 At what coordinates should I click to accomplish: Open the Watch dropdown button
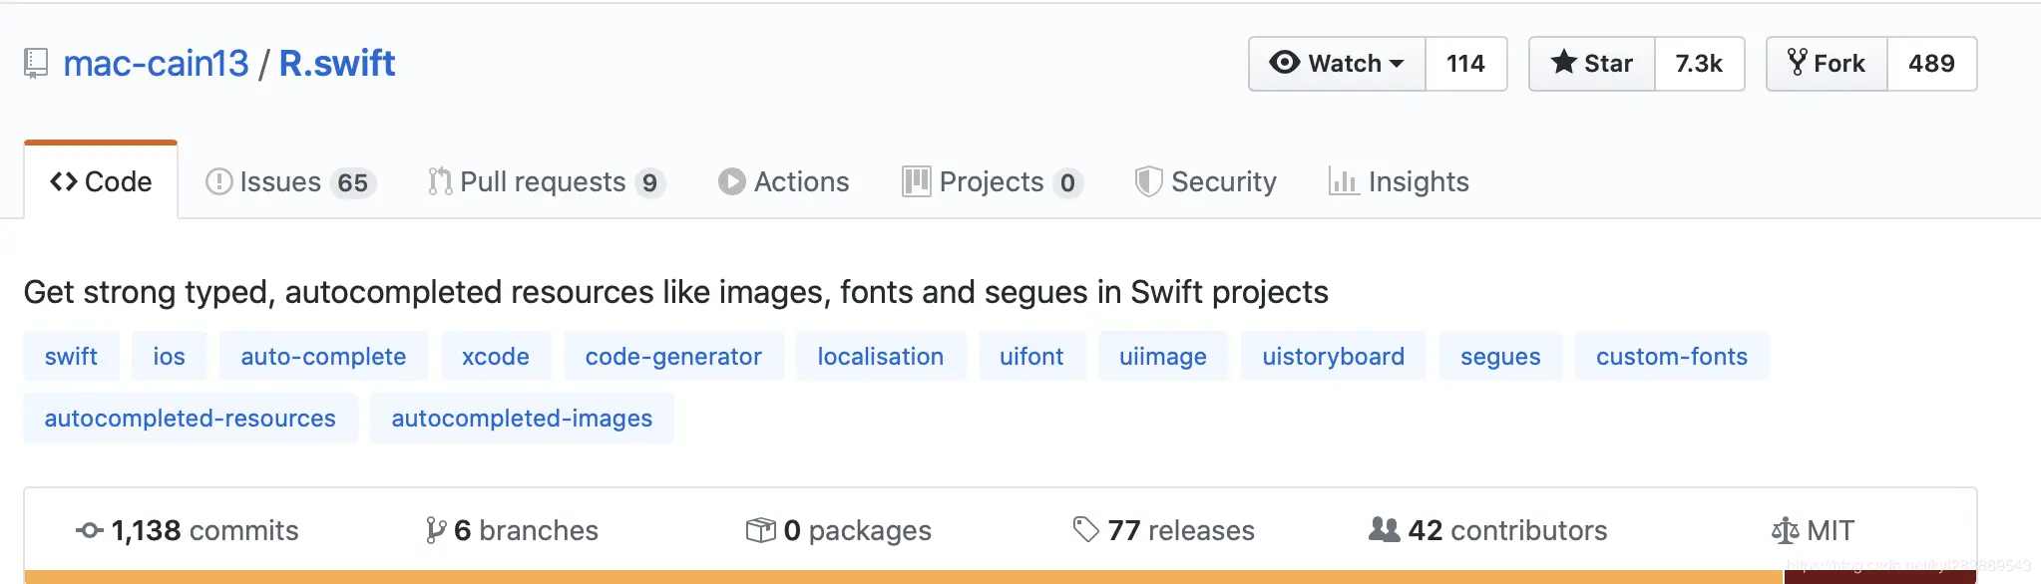pos(1337,64)
